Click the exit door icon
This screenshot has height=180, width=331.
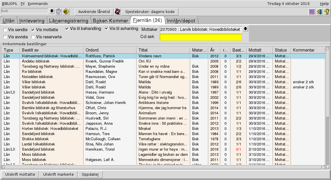click(x=319, y=12)
